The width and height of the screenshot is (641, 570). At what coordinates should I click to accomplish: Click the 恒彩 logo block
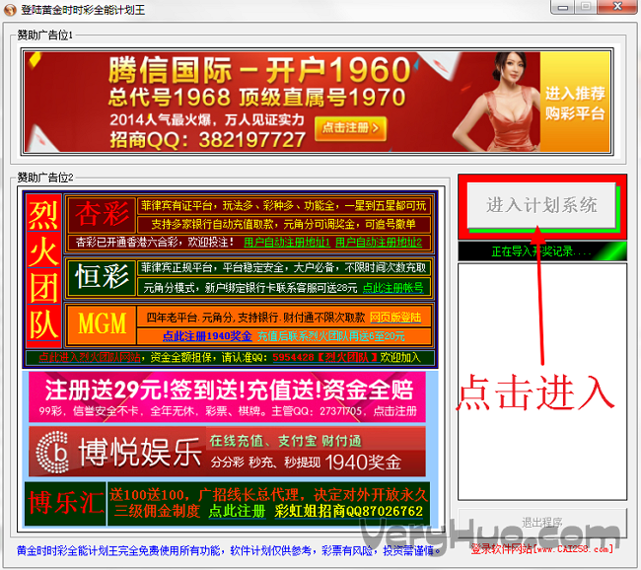click(x=102, y=278)
